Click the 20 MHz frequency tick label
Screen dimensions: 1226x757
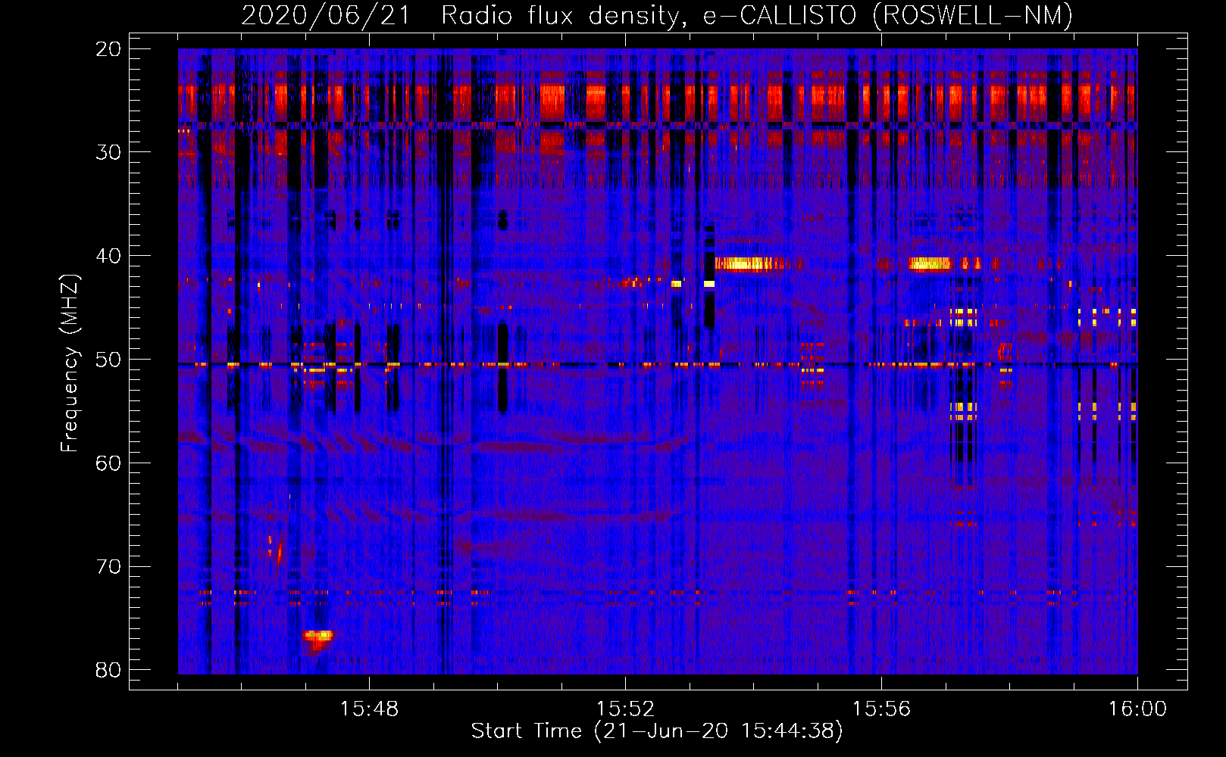[x=108, y=49]
